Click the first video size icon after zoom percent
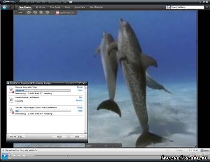 pos(29,13)
